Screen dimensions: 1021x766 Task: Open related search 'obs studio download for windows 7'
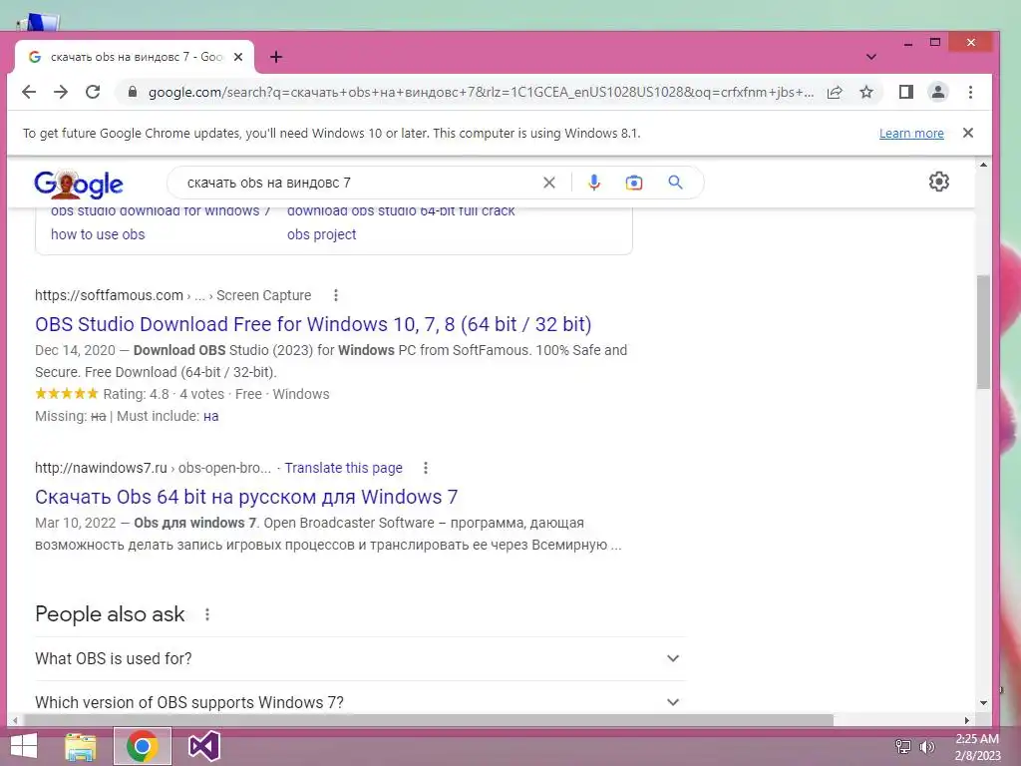pyautogui.click(x=161, y=210)
